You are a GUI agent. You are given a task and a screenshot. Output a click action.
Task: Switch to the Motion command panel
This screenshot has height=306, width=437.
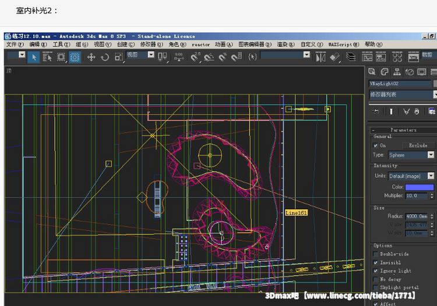(x=410, y=72)
